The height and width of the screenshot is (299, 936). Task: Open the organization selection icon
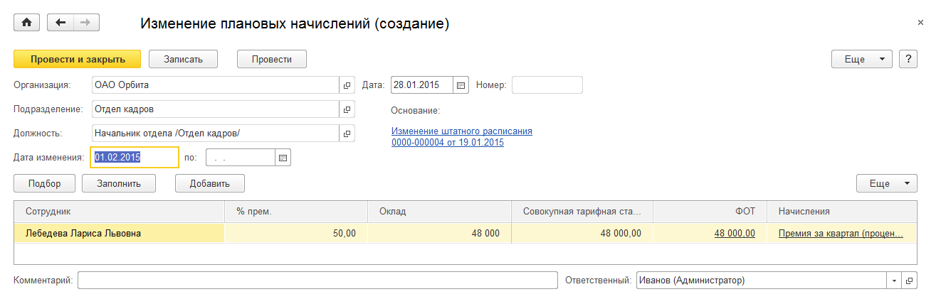coord(347,85)
